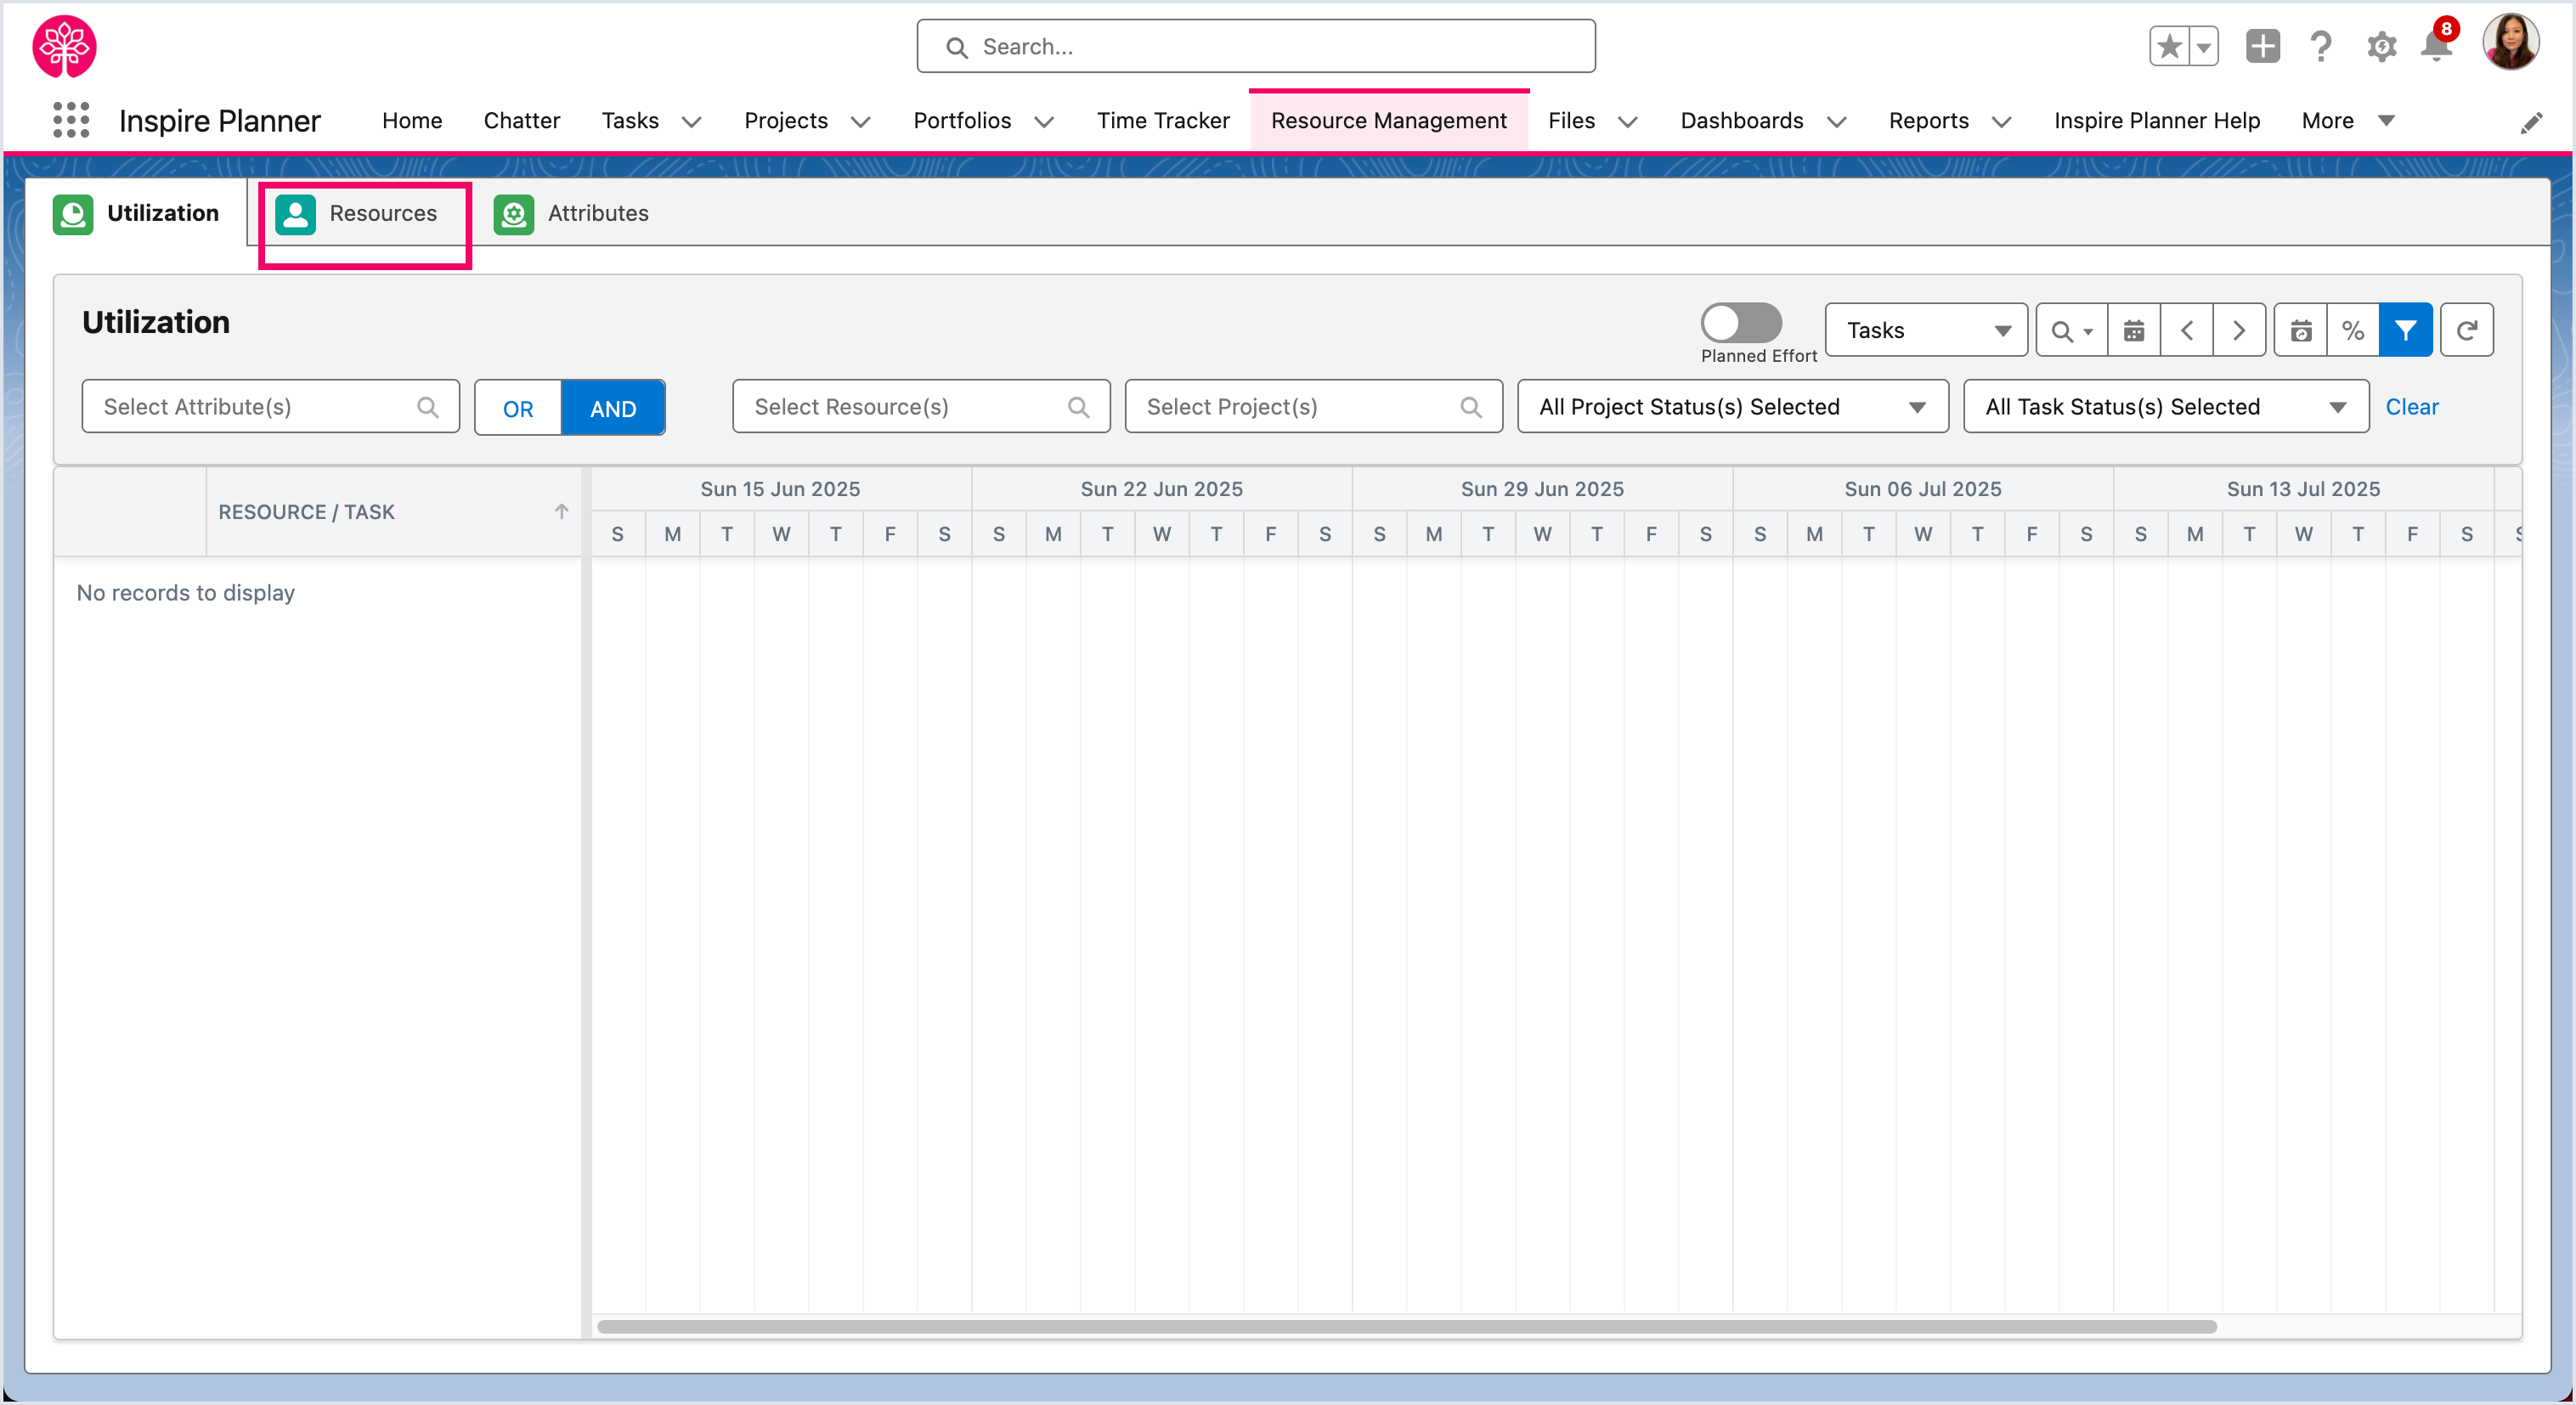The image size is (2576, 1405).
Task: Click the Clear filters link
Action: [x=2412, y=407]
